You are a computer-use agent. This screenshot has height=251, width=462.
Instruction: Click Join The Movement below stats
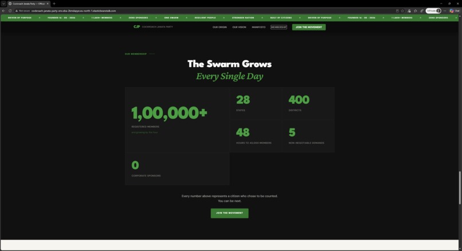[229, 213]
